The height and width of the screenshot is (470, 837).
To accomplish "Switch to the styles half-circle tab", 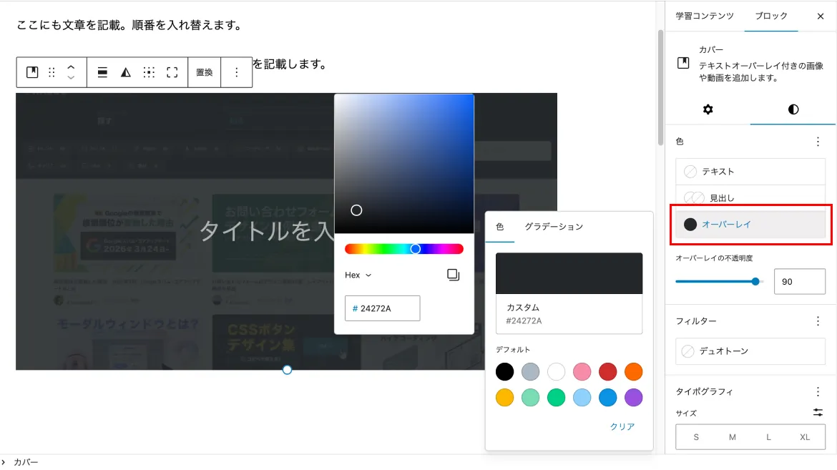I will (x=793, y=109).
